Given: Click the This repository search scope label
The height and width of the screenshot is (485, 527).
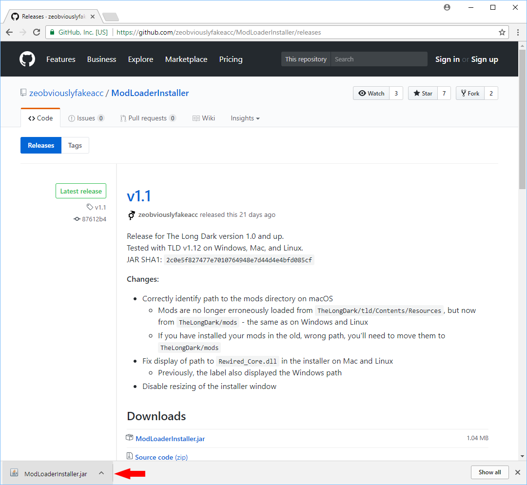Looking at the screenshot, I should coord(306,59).
